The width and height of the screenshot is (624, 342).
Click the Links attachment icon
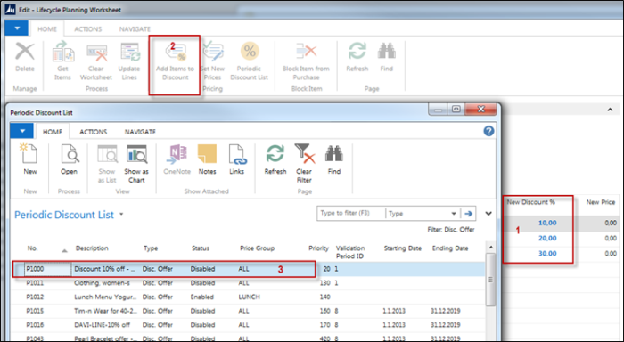click(x=237, y=159)
